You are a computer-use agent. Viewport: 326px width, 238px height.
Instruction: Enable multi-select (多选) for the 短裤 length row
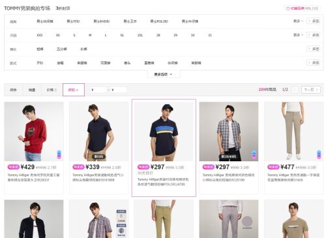(314, 49)
